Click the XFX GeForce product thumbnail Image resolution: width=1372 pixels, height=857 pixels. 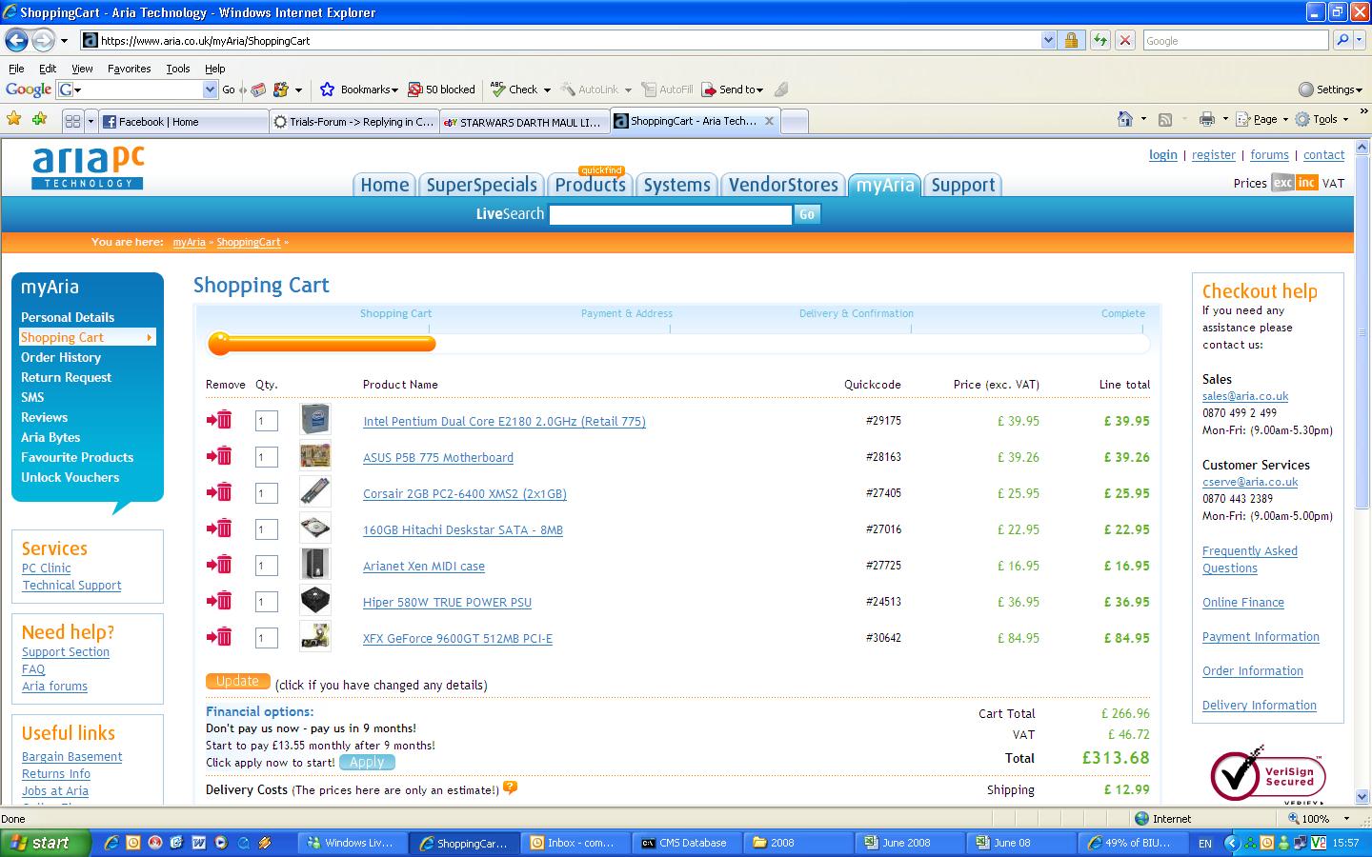314,636
